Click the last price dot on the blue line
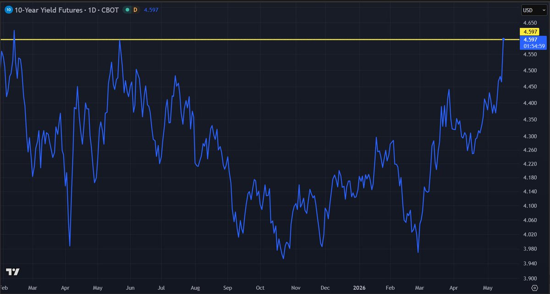The width and height of the screenshot is (550, 294). click(504, 39)
